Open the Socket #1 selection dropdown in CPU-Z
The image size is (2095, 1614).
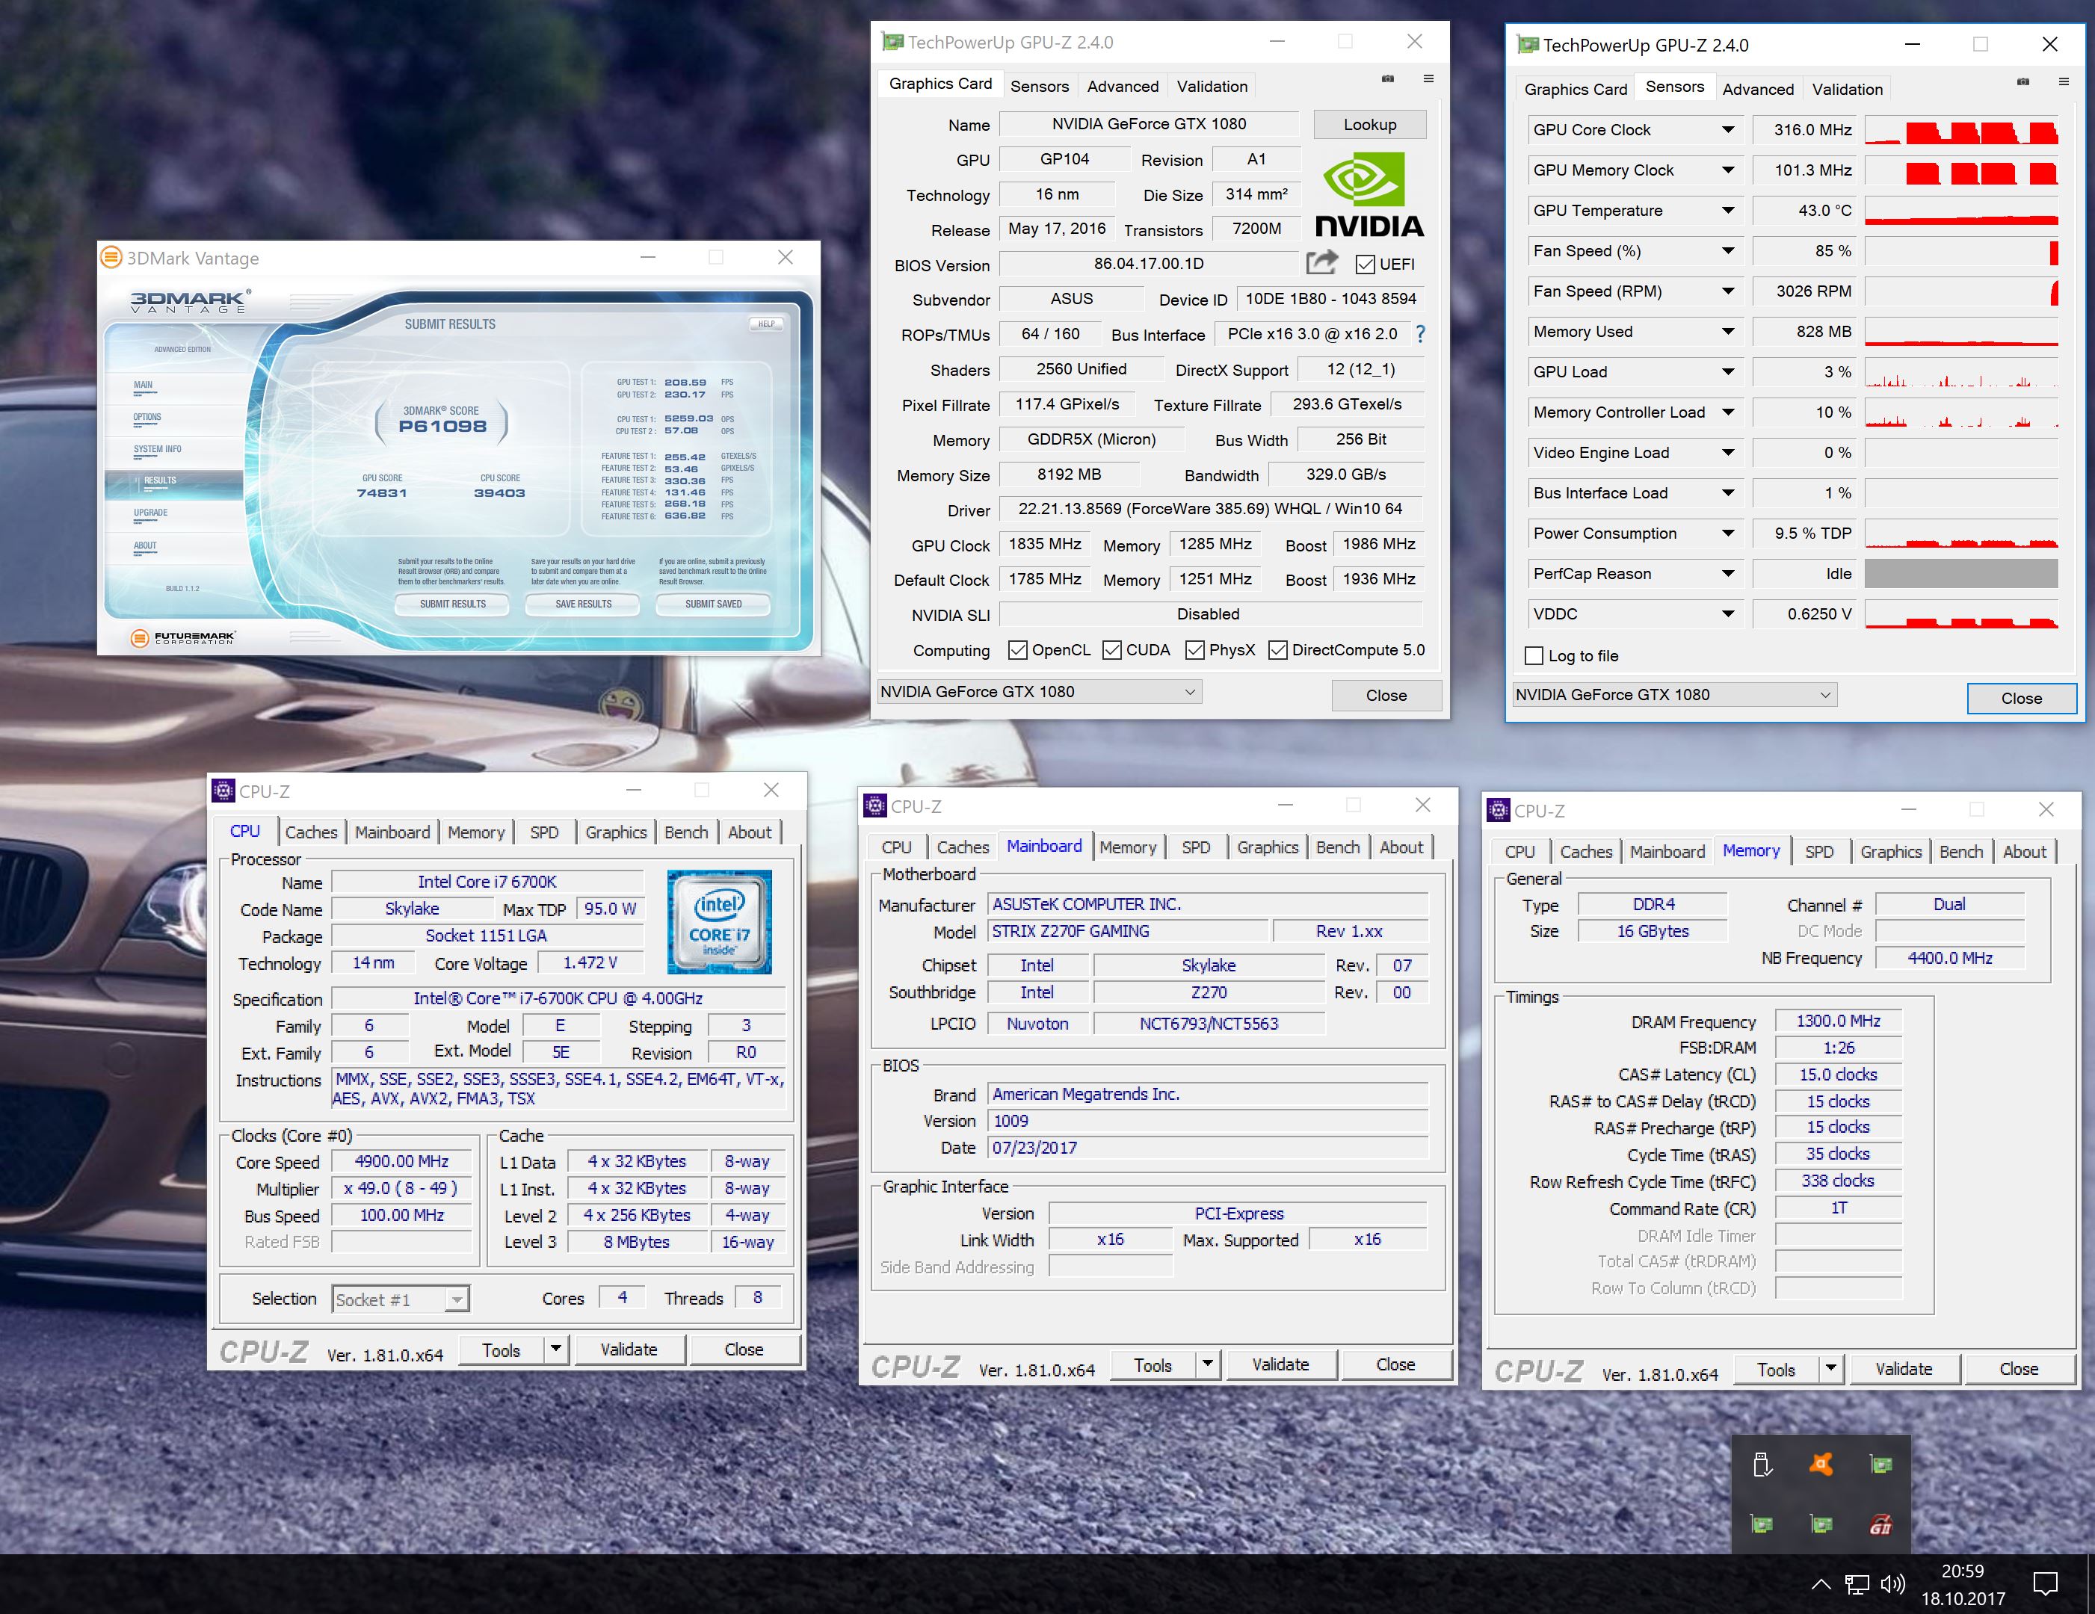coord(400,1299)
